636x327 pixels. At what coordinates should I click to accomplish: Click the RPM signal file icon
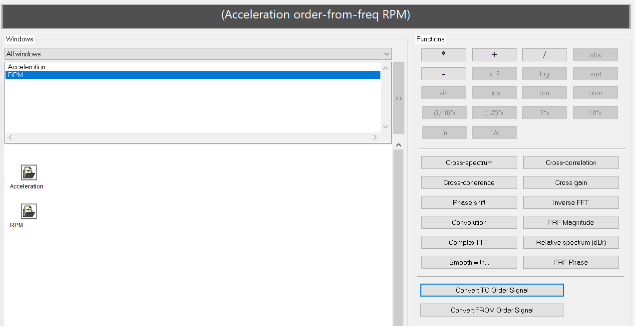click(29, 211)
